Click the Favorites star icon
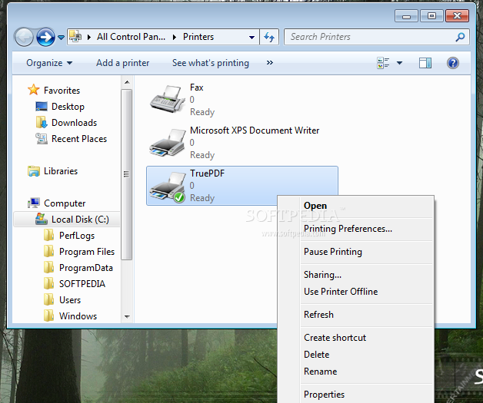 point(34,90)
